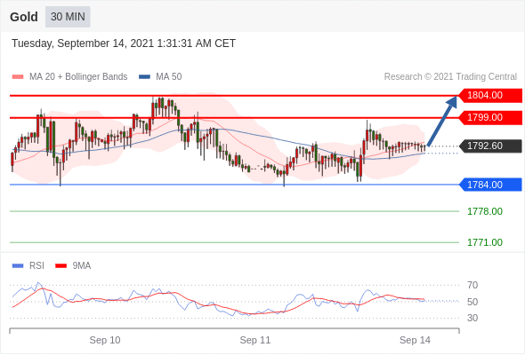Click the MA 50 legend color swatch
Image resolution: width=525 pixels, height=355 pixels.
144,77
